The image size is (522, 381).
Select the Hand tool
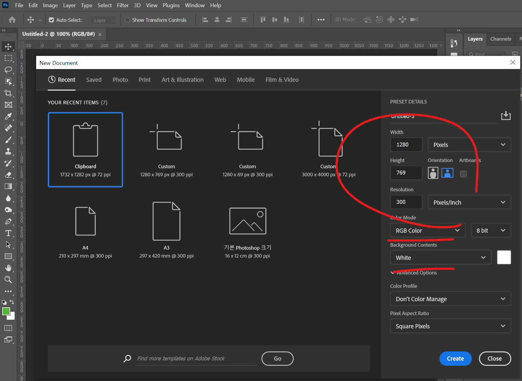click(x=8, y=268)
